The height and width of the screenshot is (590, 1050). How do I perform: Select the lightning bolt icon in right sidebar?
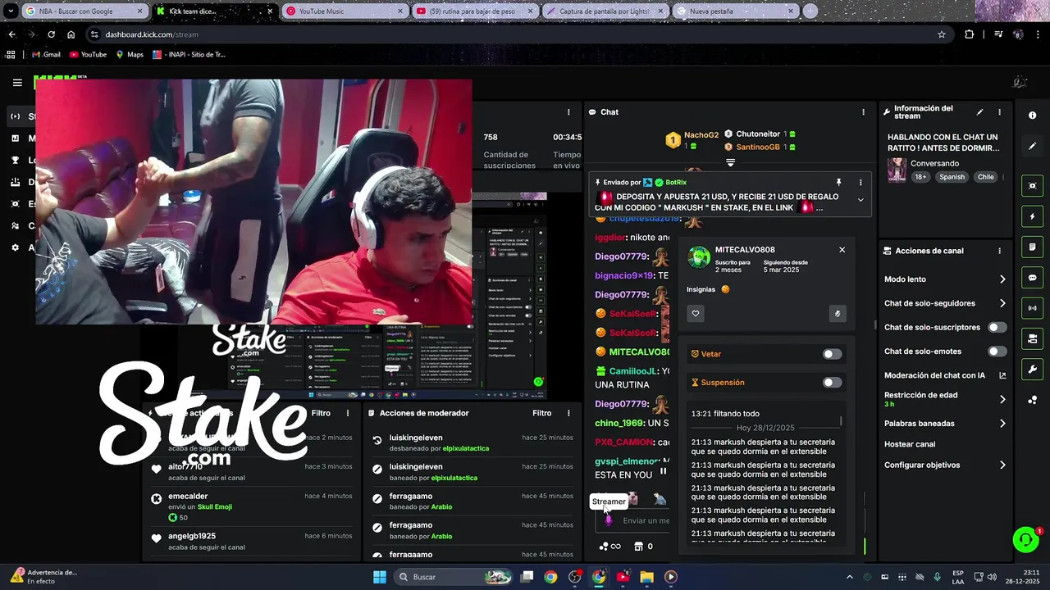click(x=1032, y=216)
